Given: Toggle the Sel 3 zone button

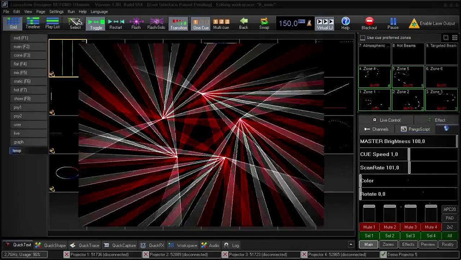Looking at the screenshot, I should click(410, 236).
